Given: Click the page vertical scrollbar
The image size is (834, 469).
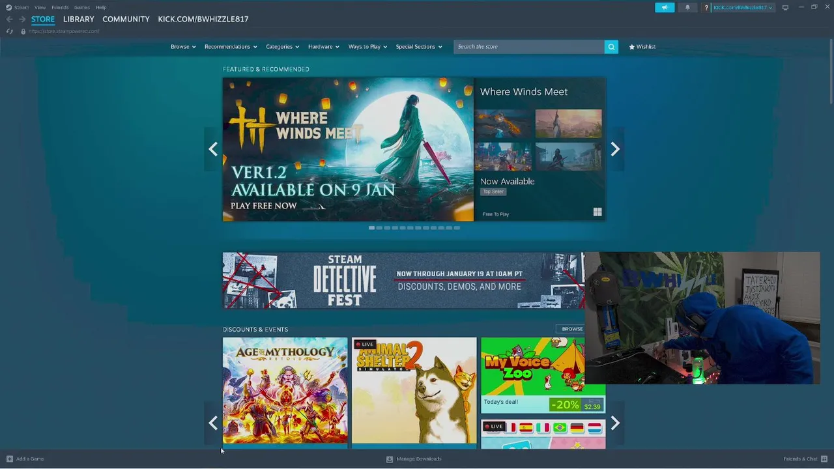Looking at the screenshot, I should 831,72.
